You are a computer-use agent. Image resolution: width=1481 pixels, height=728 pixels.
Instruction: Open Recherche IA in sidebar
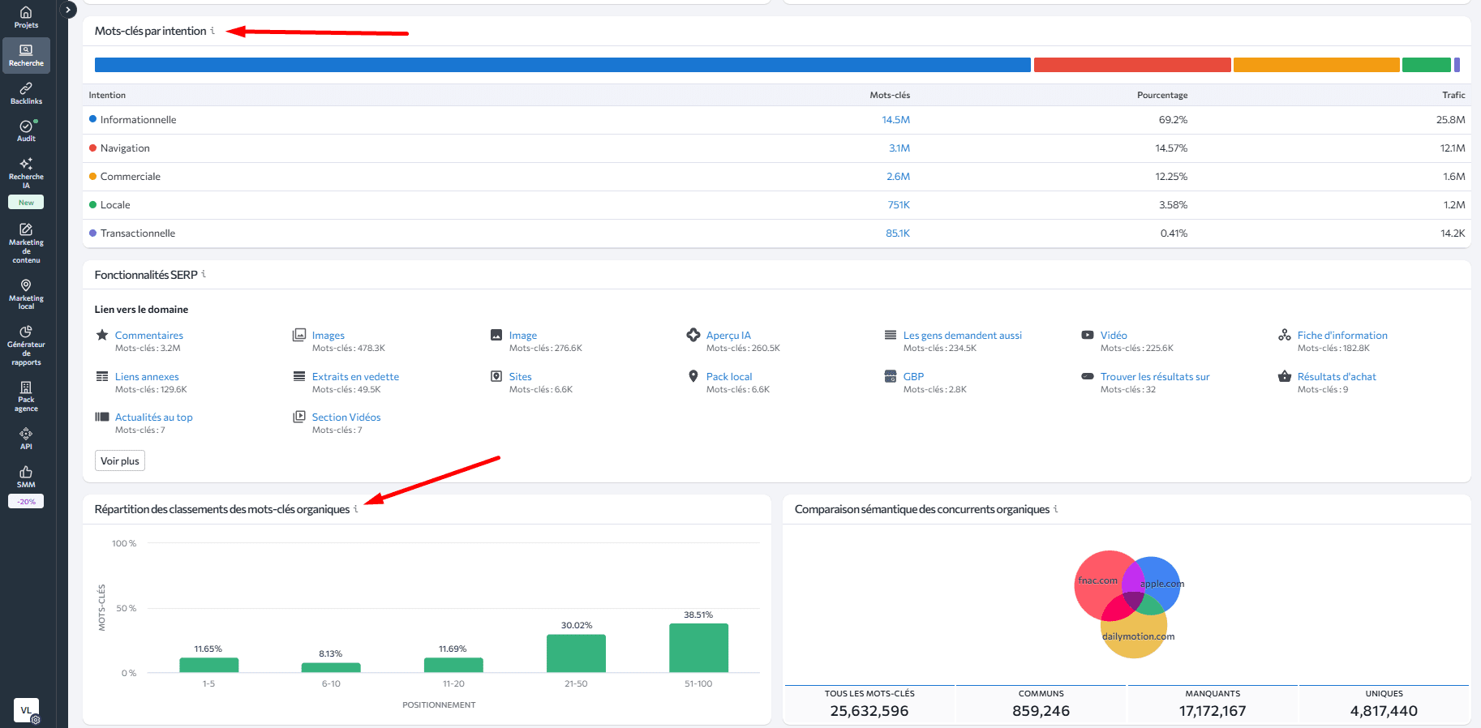pos(26,173)
